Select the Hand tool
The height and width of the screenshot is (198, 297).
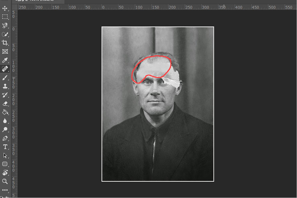point(5,173)
